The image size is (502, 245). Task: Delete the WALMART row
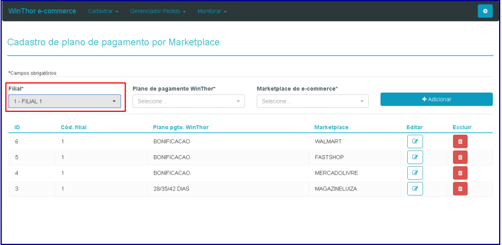click(x=460, y=141)
